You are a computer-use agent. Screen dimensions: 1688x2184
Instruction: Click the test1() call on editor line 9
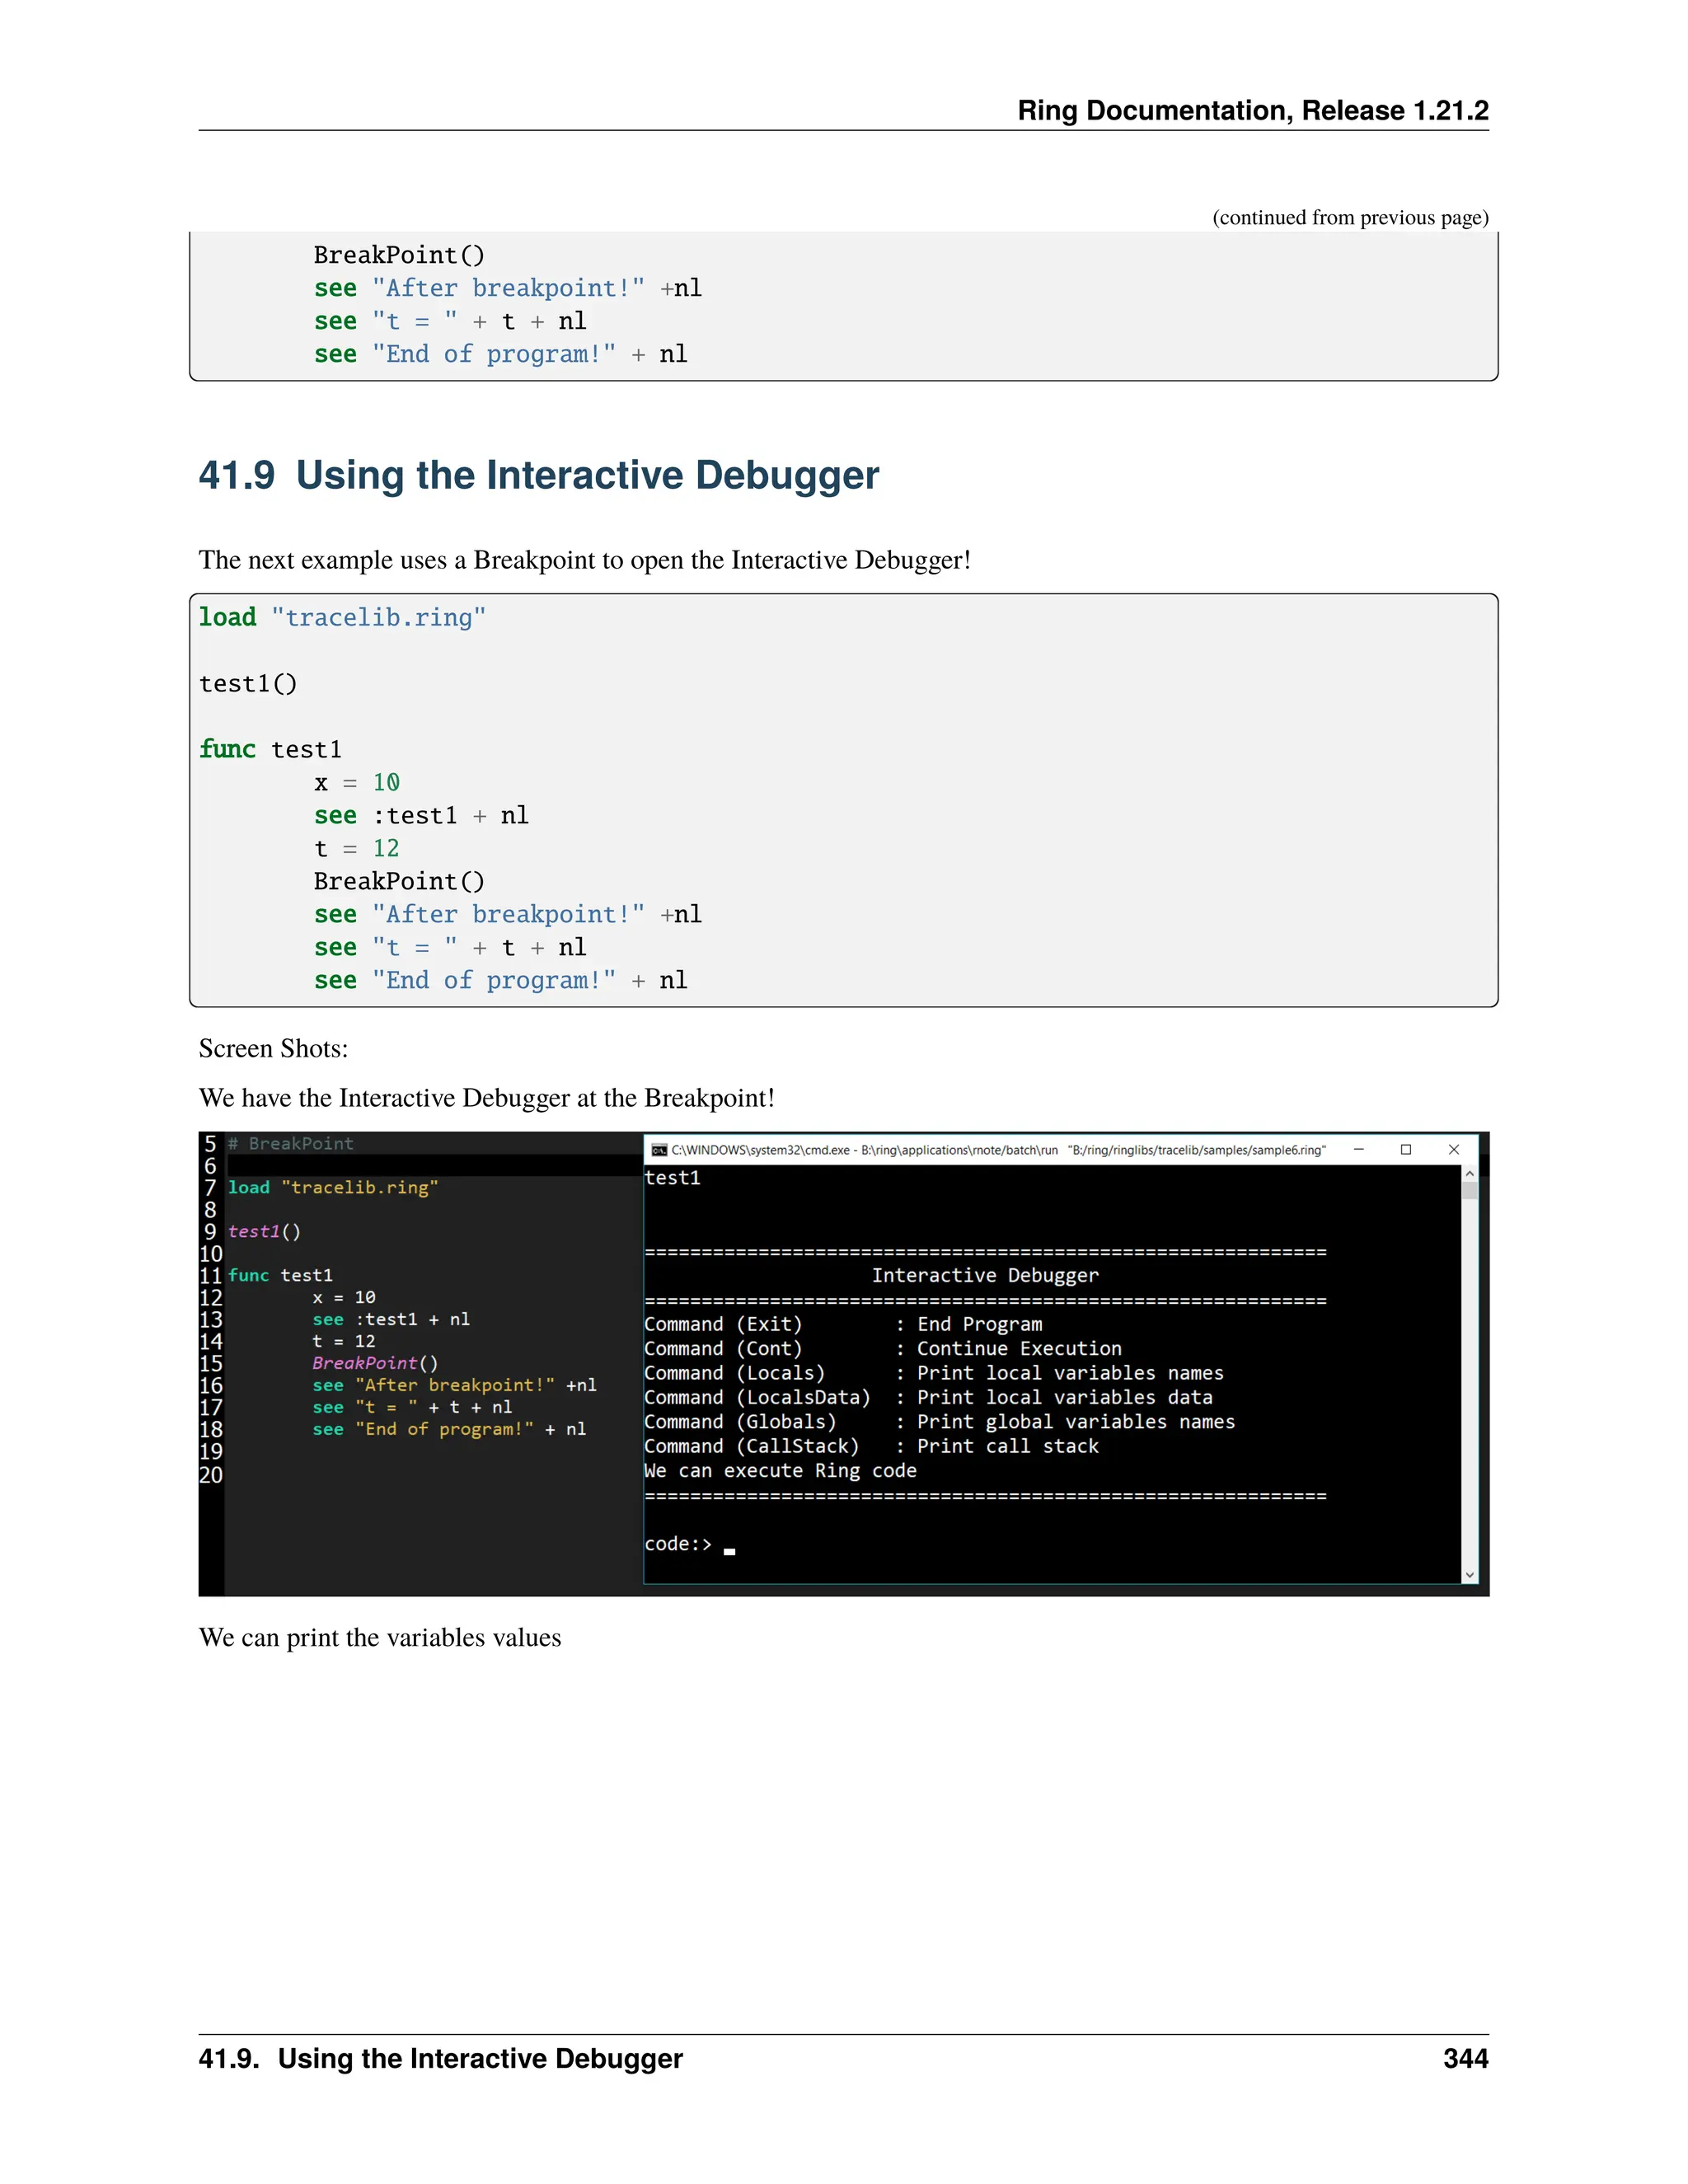pos(263,1232)
